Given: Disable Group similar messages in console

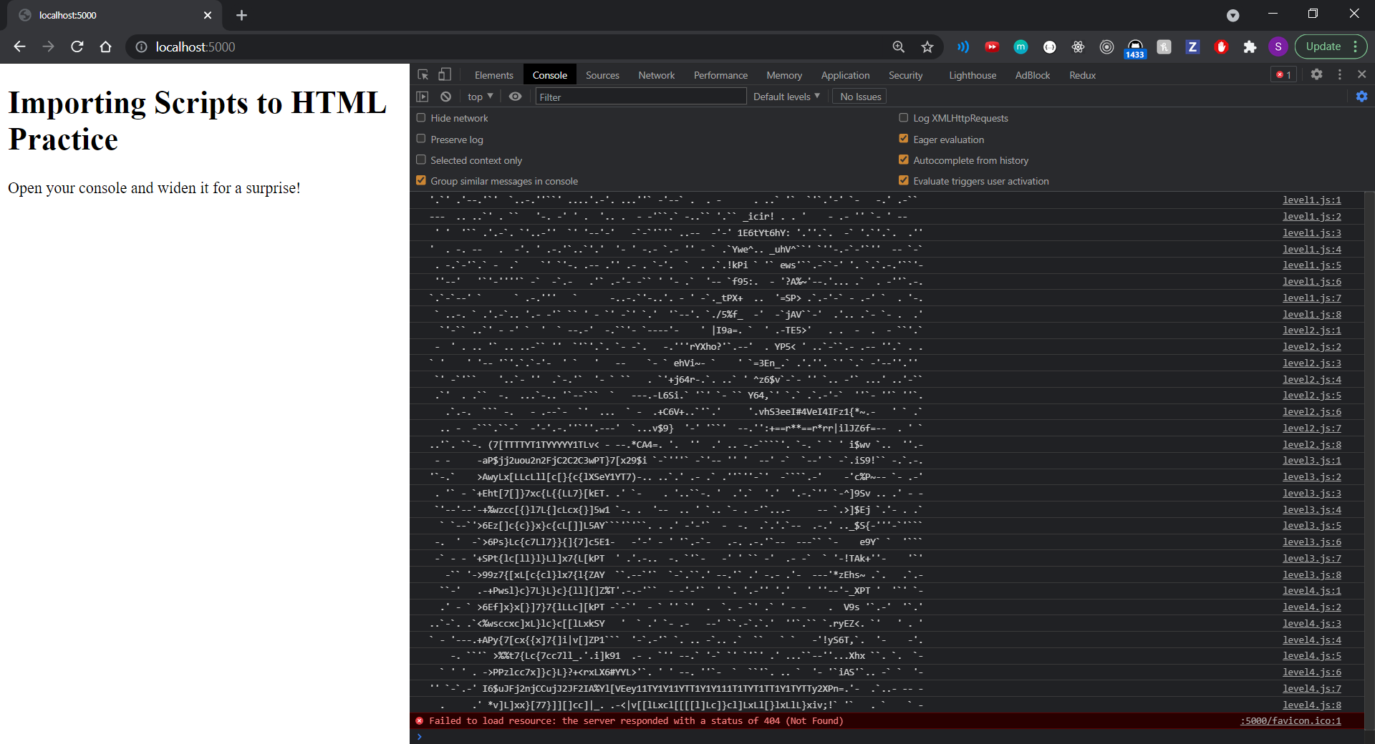Looking at the screenshot, I should click(420, 180).
